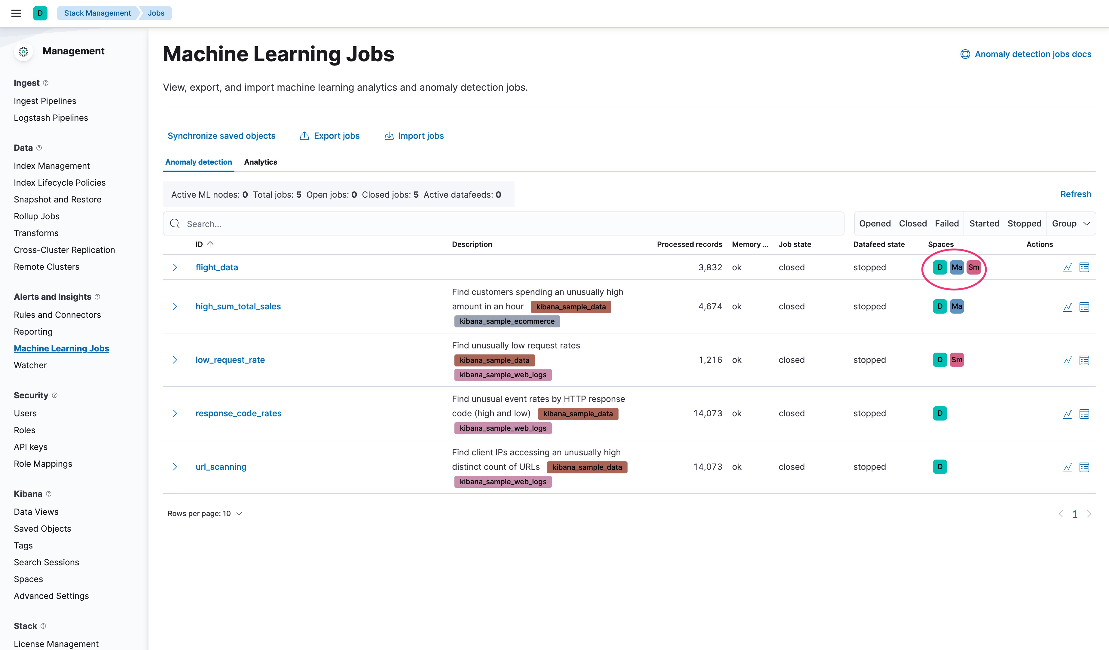Sort by the ID column arrow

coord(210,244)
